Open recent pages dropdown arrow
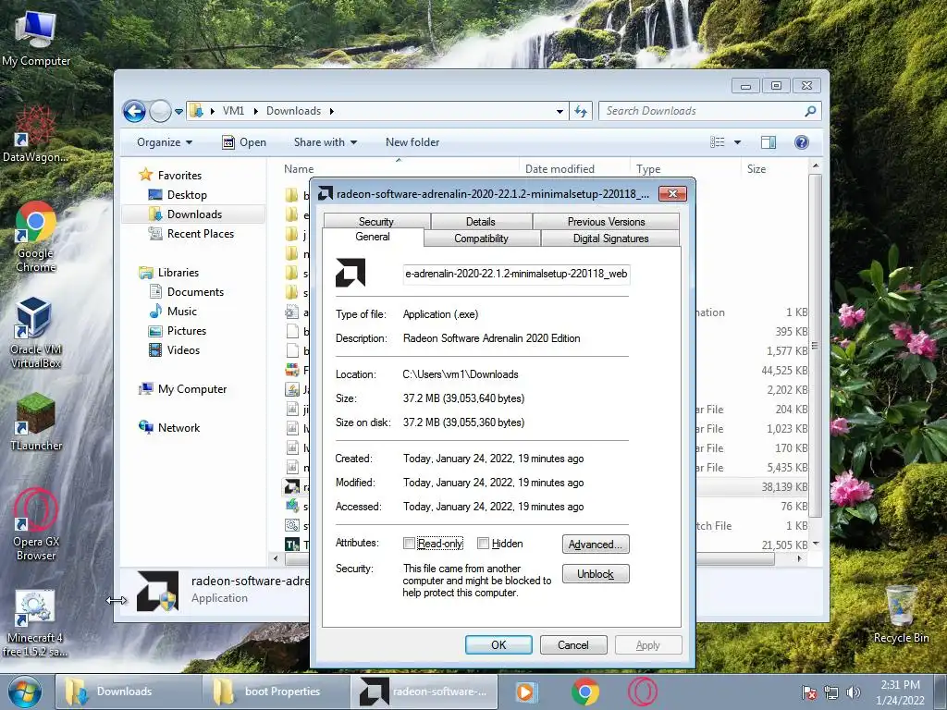 point(178,112)
